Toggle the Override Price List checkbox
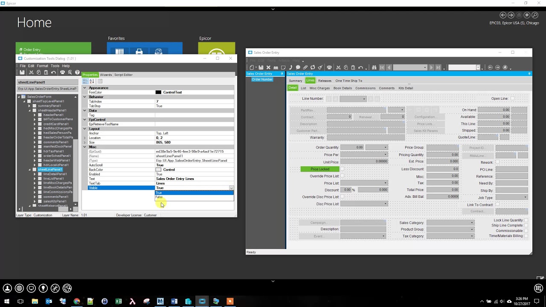The width and height of the screenshot is (546, 307). pyautogui.click(x=342, y=176)
